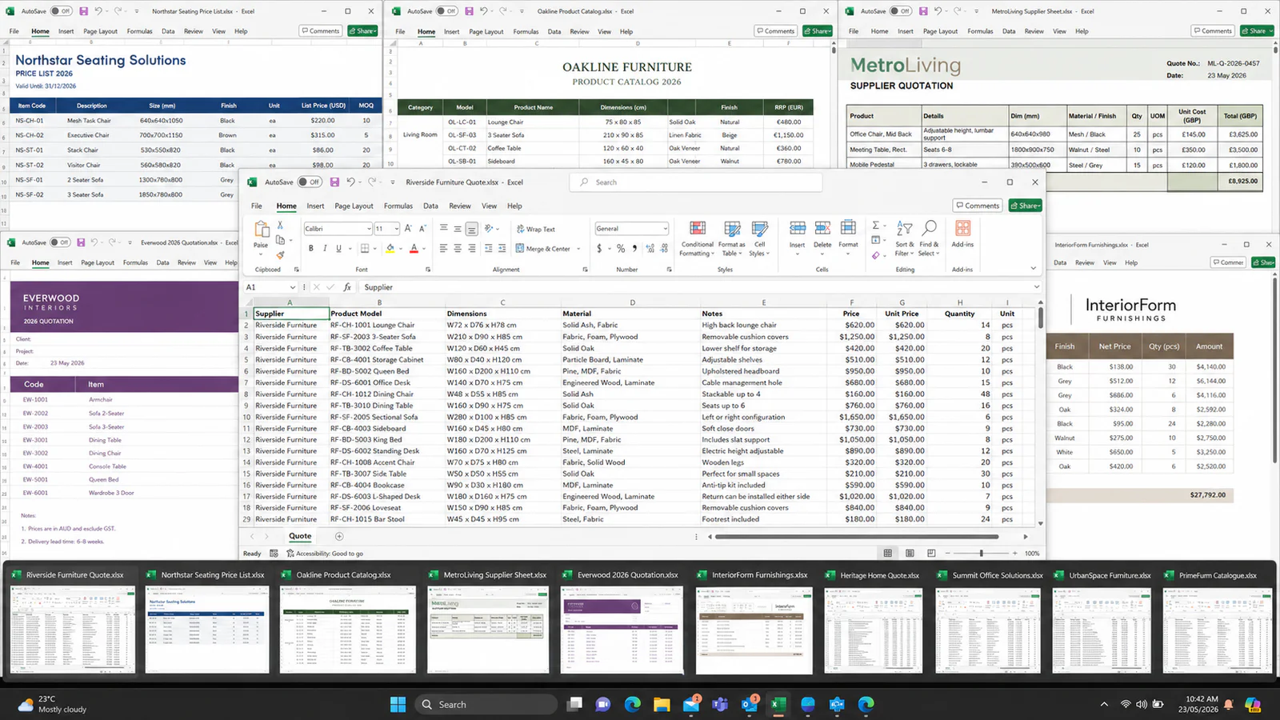Open the Formulas tab in the Riverside window
Screen dimensions: 1280x720
click(x=398, y=206)
